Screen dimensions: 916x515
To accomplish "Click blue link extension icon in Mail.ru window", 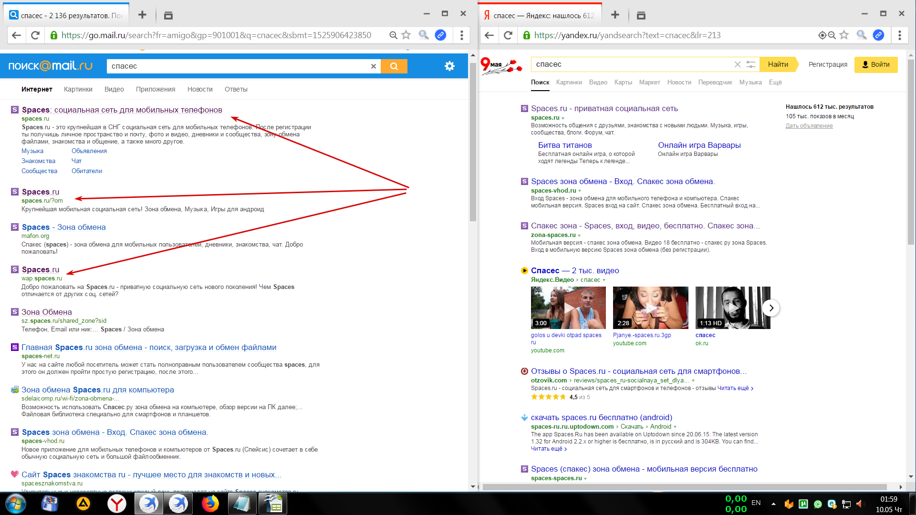I will click(x=440, y=35).
